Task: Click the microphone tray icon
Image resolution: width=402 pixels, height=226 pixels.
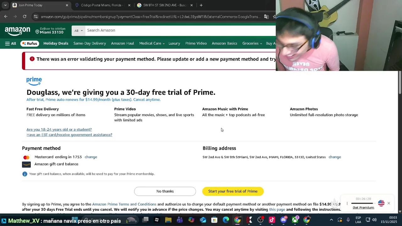Action: 348,220
